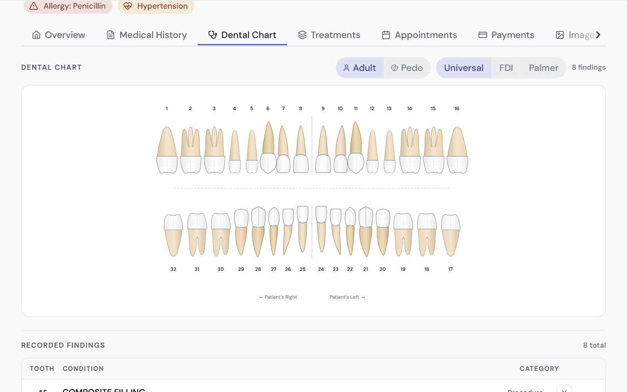627x392 pixels.
Task: Select FDI numbering system
Action: 506,68
